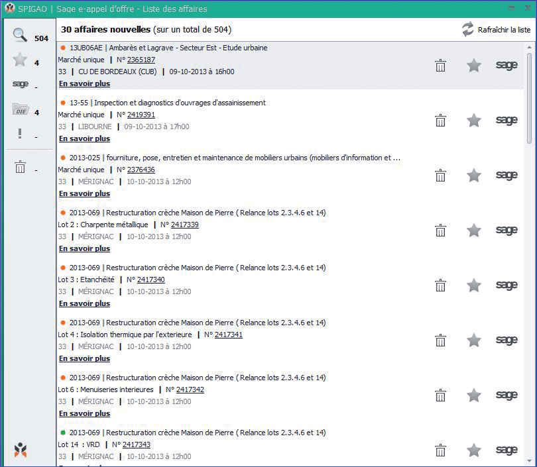The height and width of the screenshot is (467, 537).
Task: Delete affaire 2013-025 mobiliers urbains
Action: pos(440,176)
